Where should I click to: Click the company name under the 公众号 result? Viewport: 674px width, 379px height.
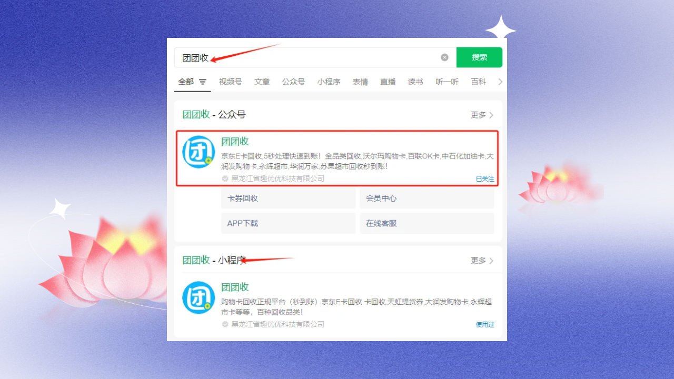278,178
